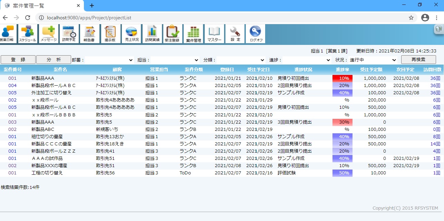Click the 検索結果件数:14件 result count text
This screenshot has width=444, height=221.
[20, 188]
